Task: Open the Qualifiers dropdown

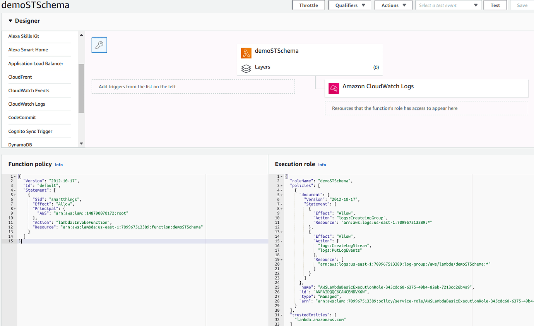Action: click(x=349, y=5)
